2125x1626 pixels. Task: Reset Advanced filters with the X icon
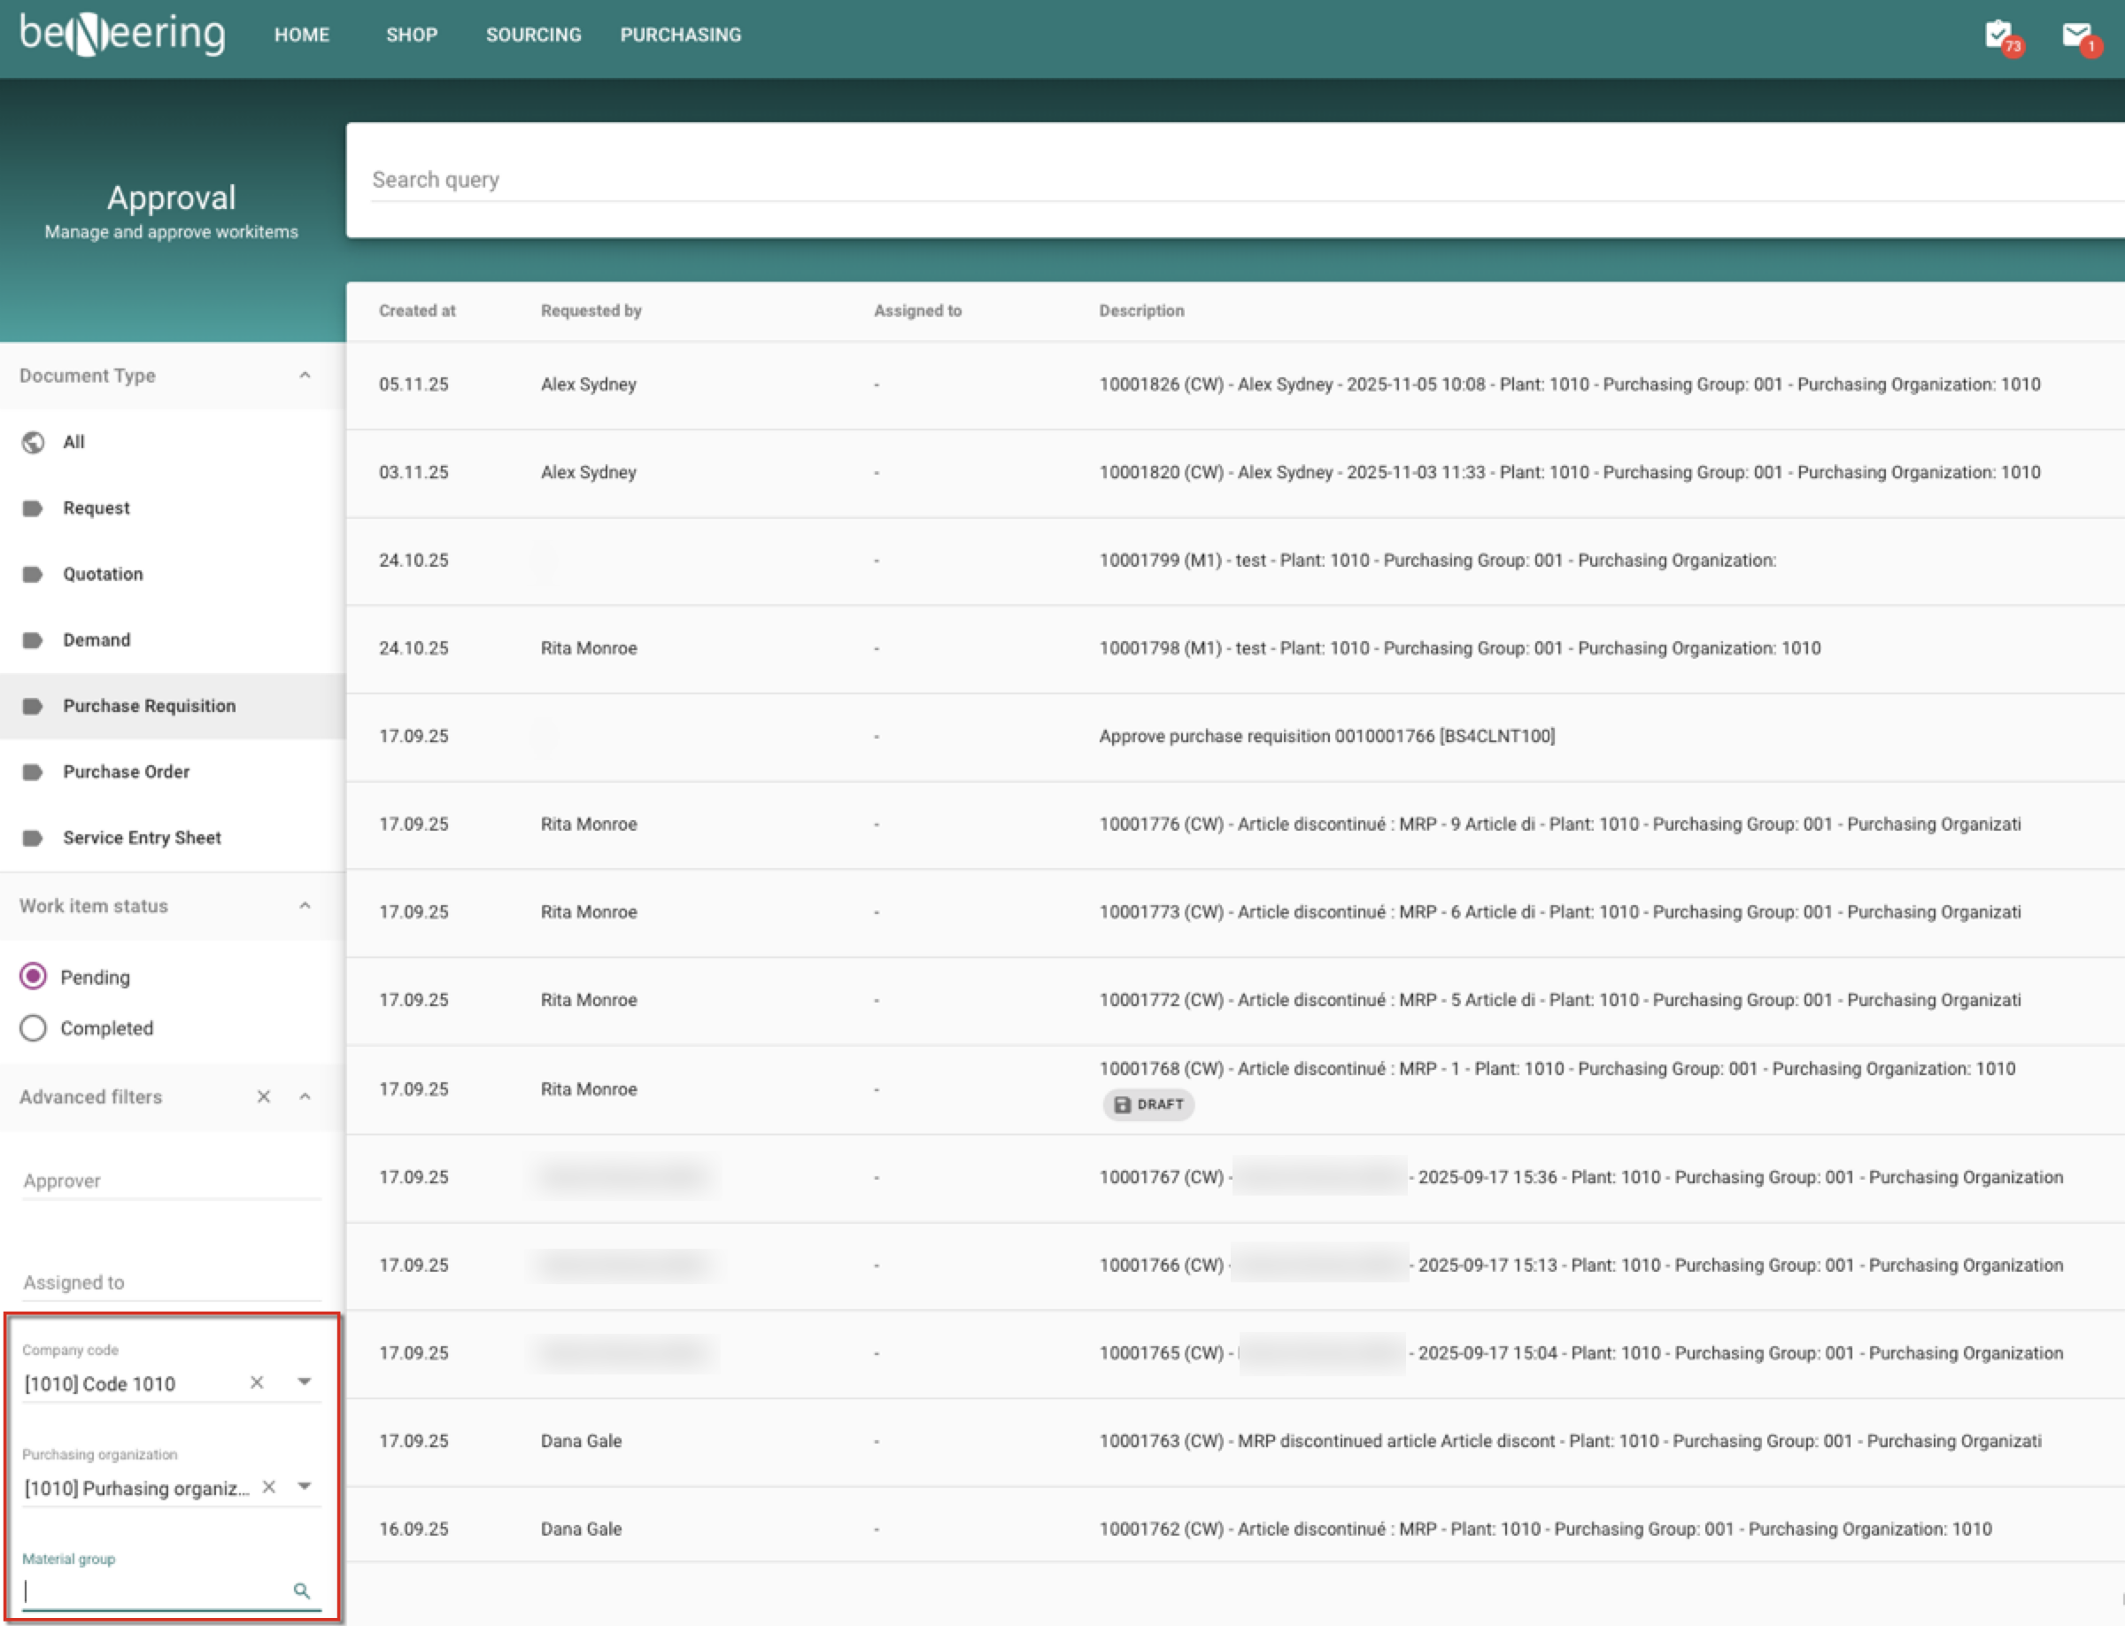point(263,1096)
